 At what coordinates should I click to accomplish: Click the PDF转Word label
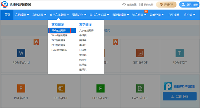coord(21,63)
